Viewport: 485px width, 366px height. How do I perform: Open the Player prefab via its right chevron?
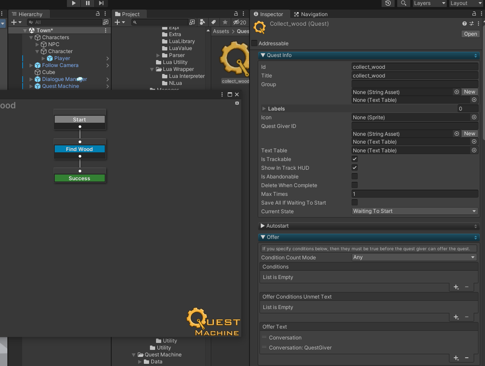point(107,58)
